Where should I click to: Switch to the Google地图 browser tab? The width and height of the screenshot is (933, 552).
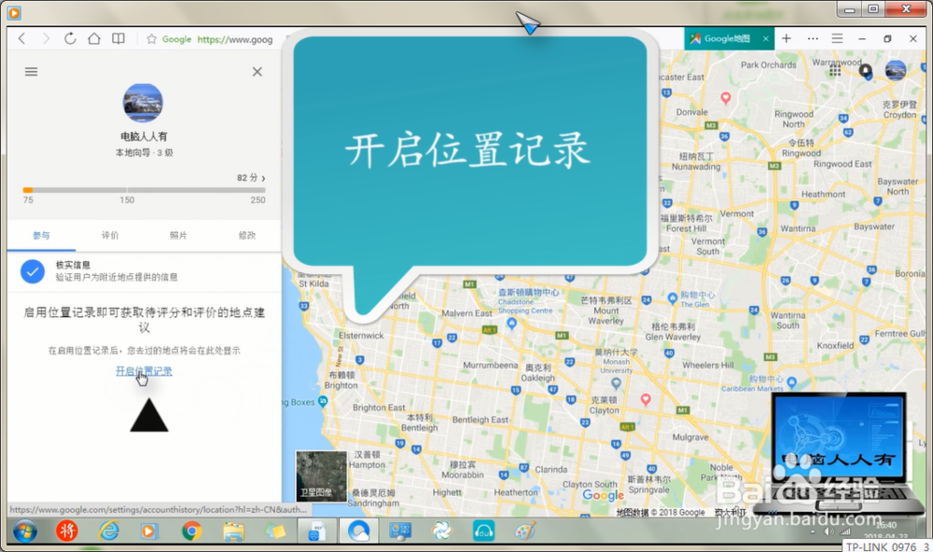(x=726, y=38)
